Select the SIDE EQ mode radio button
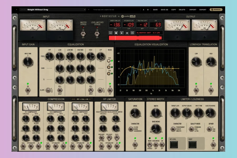Viewport: 237px width, 158px height. click(109, 74)
